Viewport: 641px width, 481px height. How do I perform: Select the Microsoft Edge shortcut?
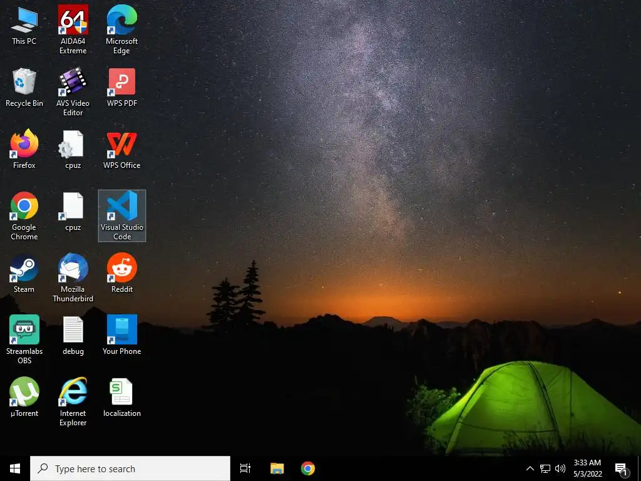pyautogui.click(x=122, y=29)
